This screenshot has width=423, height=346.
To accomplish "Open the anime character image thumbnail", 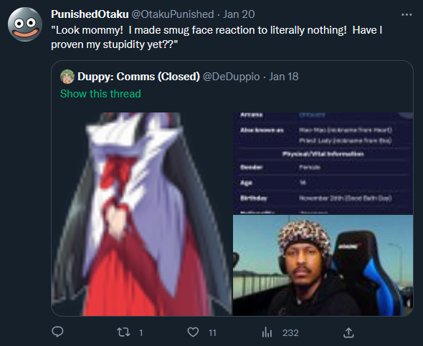I will coord(141,214).
